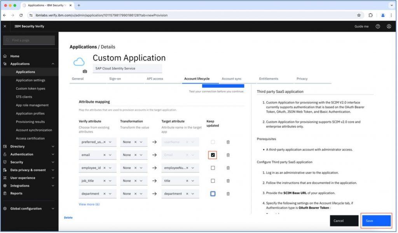Clear the job_title verify attribute value
398x233 pixels.
tap(105, 181)
